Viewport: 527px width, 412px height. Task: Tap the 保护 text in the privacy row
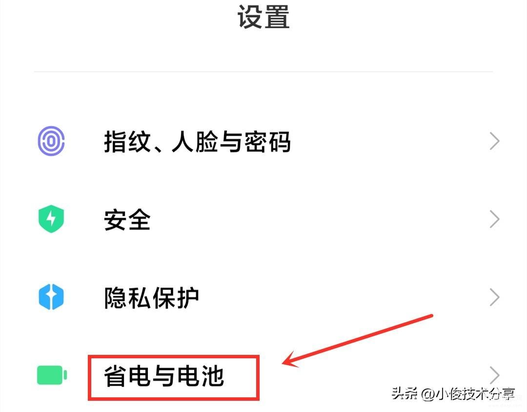[176, 298]
